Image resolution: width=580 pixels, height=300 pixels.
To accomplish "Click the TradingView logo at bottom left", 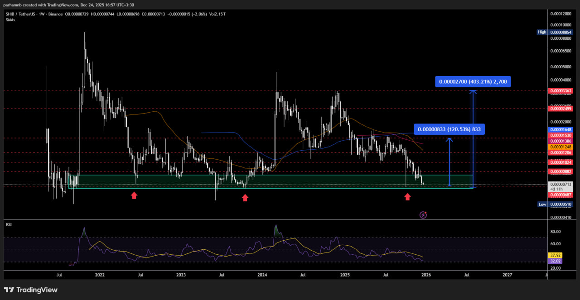I will pyautogui.click(x=31, y=290).
